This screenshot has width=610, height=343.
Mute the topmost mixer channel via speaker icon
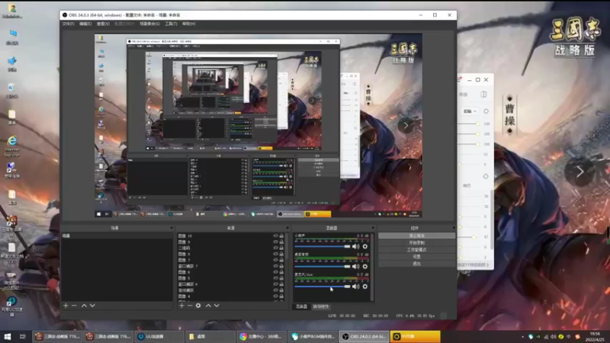point(355,246)
